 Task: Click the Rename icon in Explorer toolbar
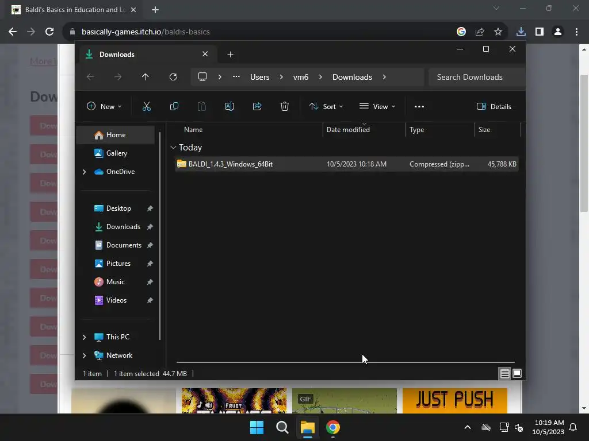(229, 106)
